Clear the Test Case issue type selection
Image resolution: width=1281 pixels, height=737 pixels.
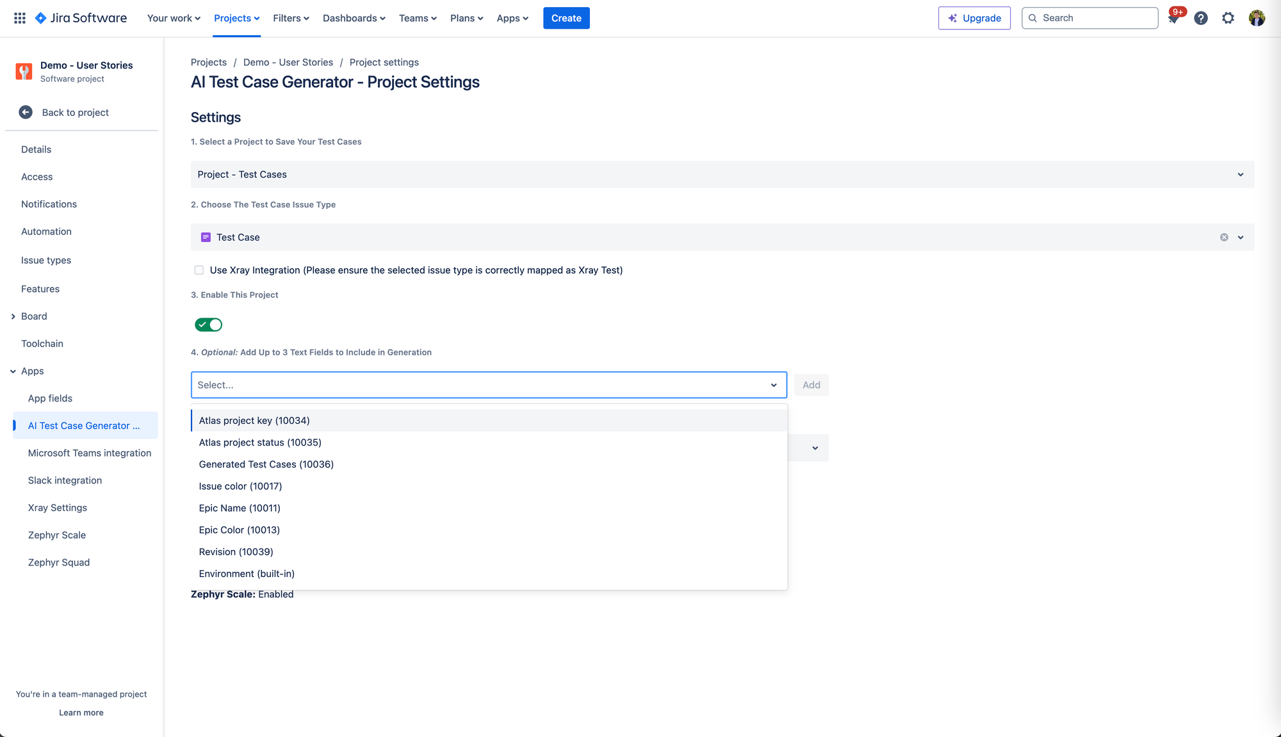[1224, 237]
